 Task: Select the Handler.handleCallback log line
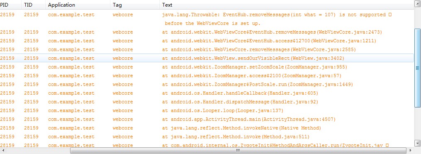pos(207,93)
